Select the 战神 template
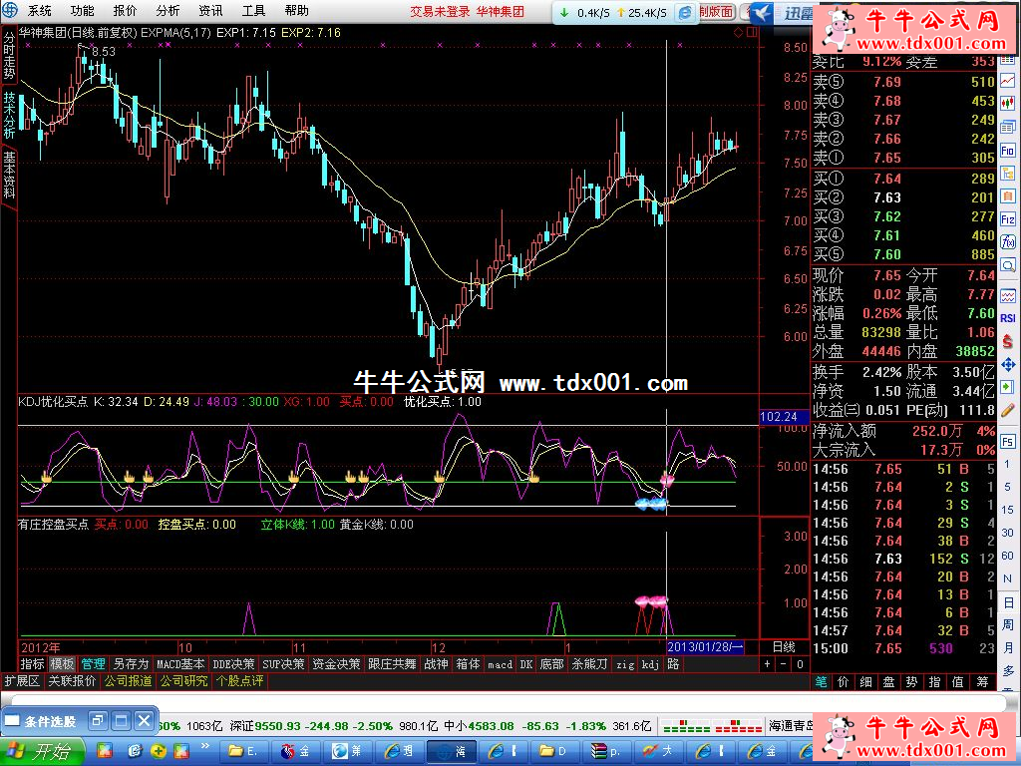 437,663
